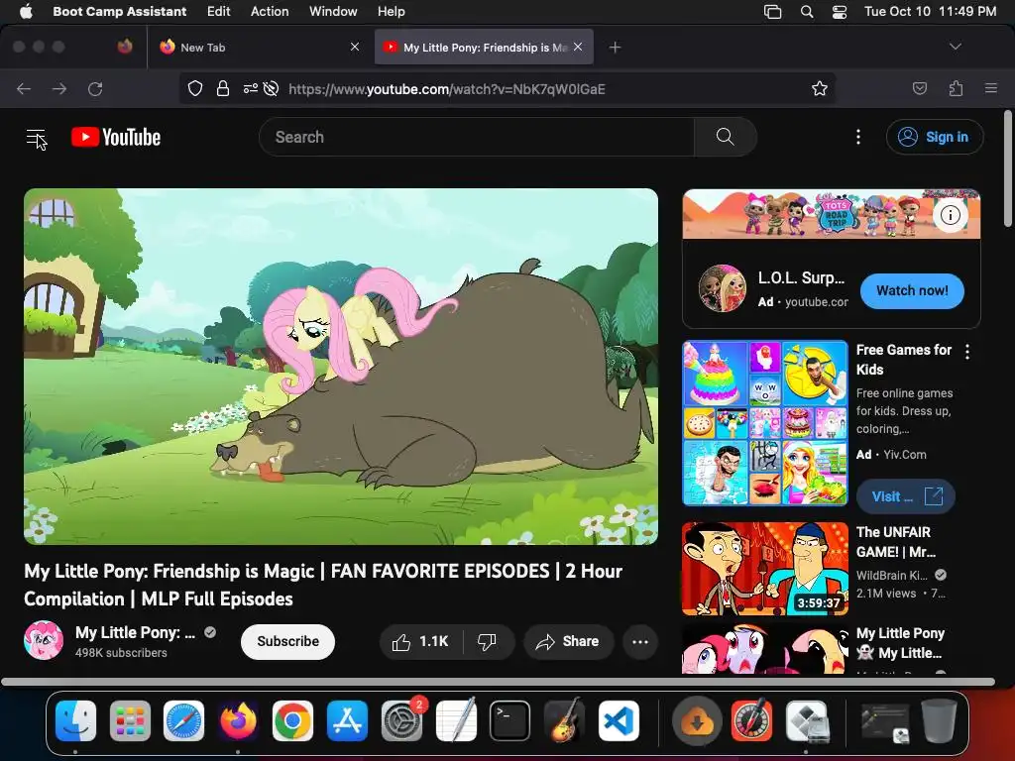
Task: Open ad info circle on L.O.L. banner
Action: pyautogui.click(x=950, y=215)
